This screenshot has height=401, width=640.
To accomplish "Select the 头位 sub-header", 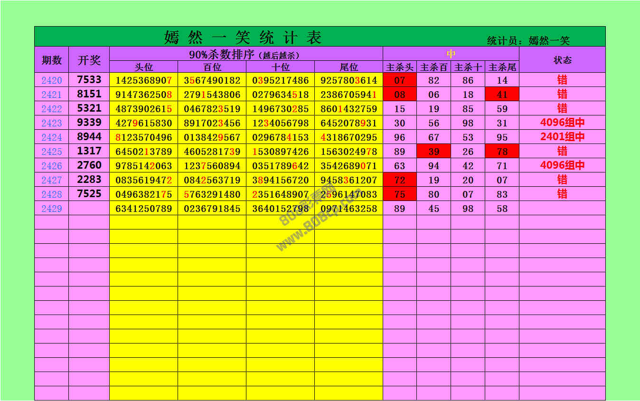I will (x=143, y=67).
